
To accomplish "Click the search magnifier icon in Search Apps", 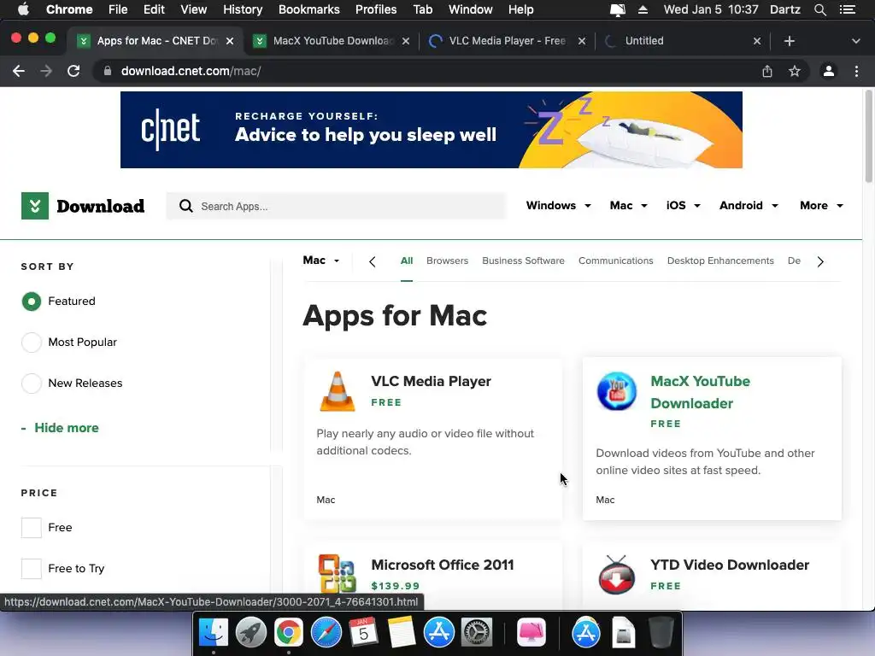I will click(185, 207).
